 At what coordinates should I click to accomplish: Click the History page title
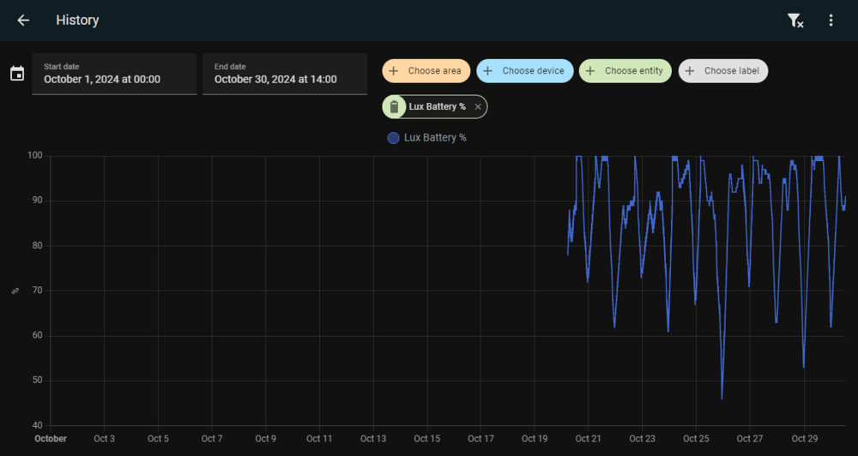(77, 21)
